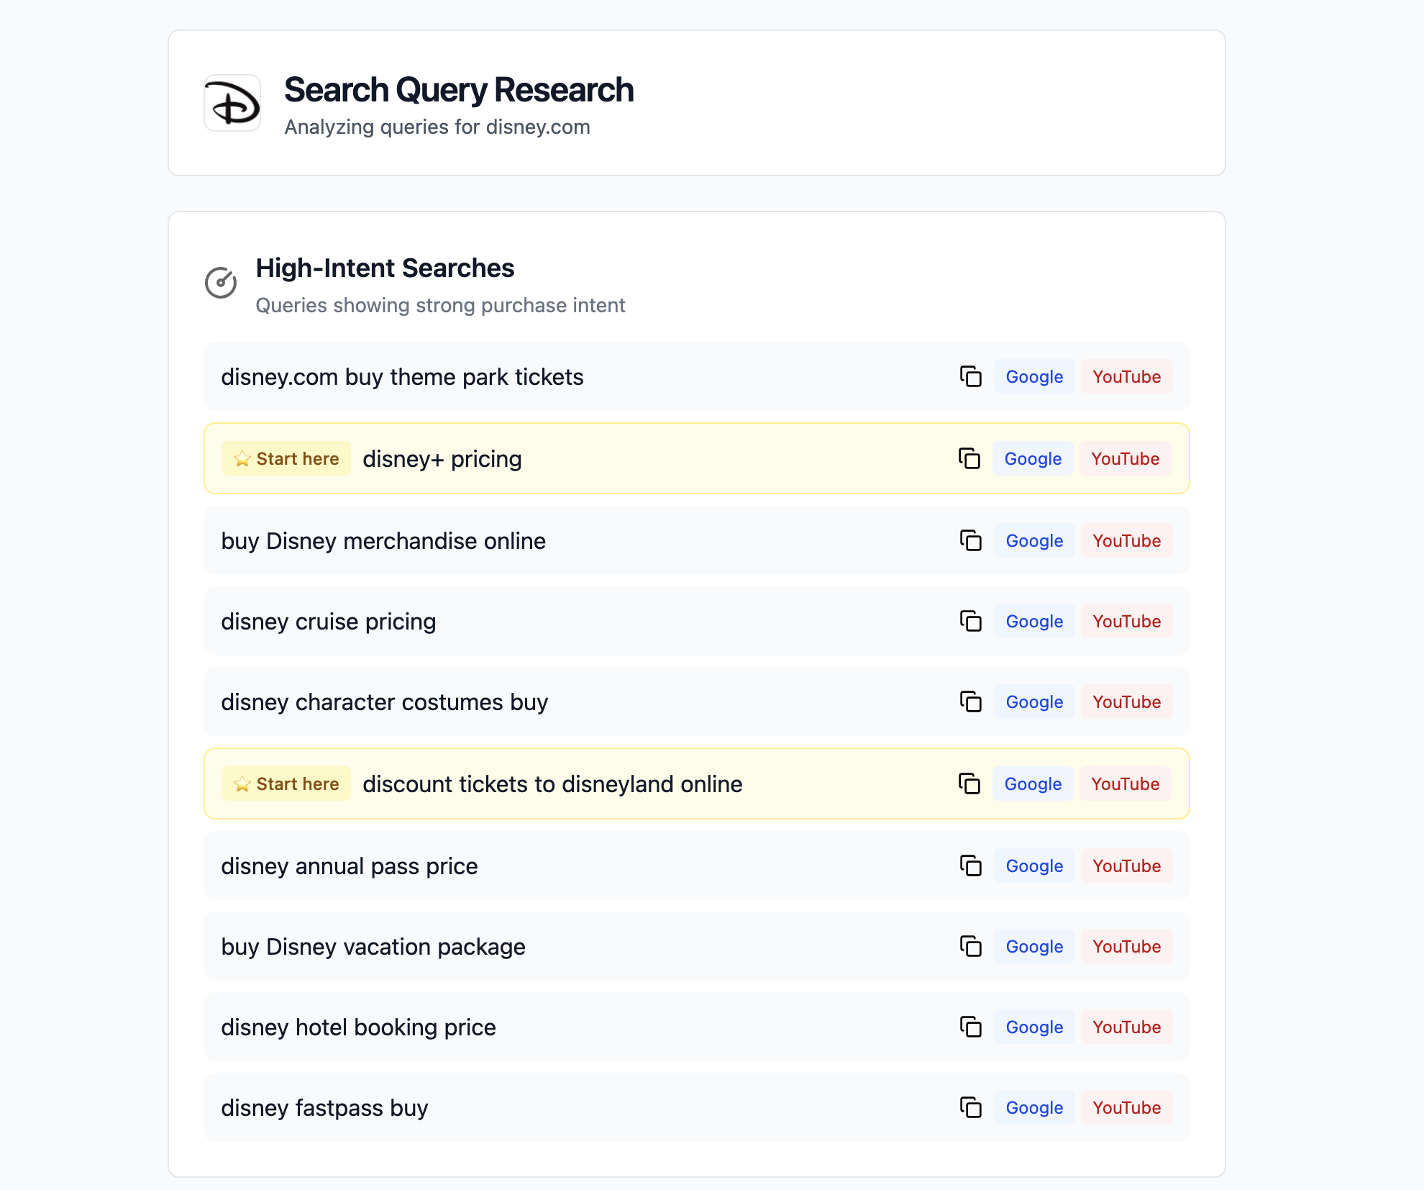Copy the 'discount tickets to disneyland online' query
This screenshot has height=1190, width=1424.
click(969, 784)
